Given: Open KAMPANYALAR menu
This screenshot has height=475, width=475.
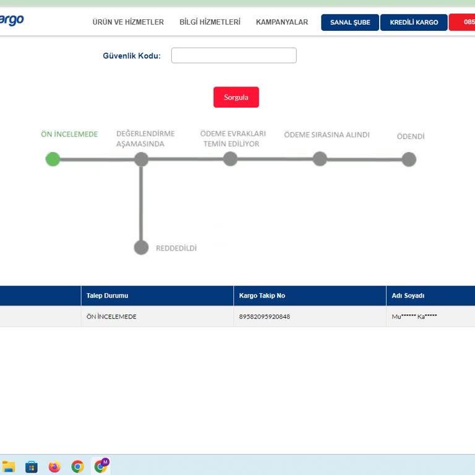Looking at the screenshot, I should pos(282,22).
